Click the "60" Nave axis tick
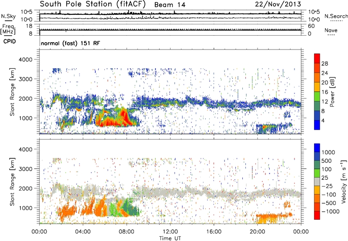Image resolution: width=348 pixels, height=241 pixels. [311, 26]
